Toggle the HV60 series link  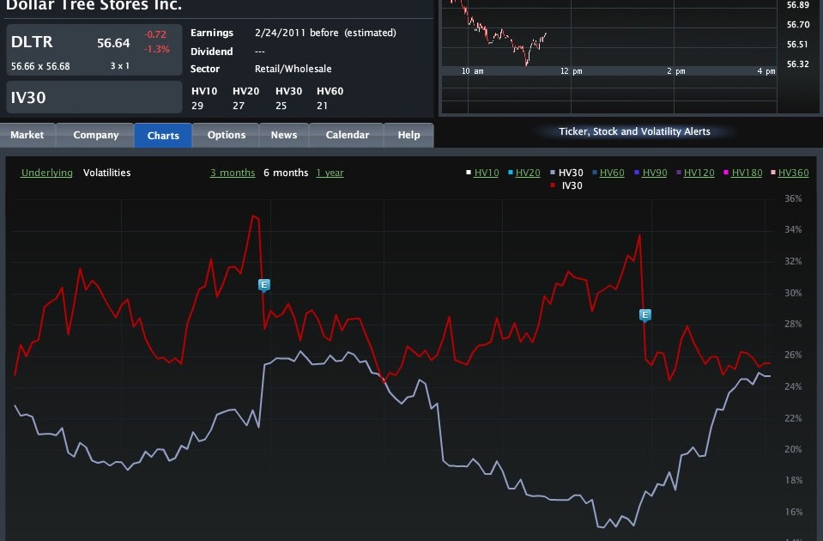(612, 173)
